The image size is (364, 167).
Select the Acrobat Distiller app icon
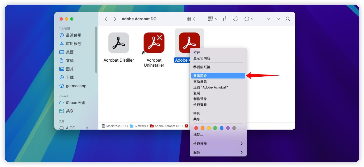119,43
